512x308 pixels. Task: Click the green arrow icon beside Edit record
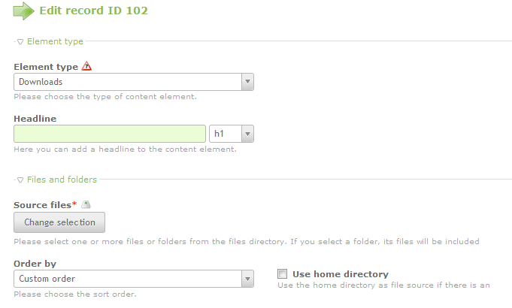24,11
